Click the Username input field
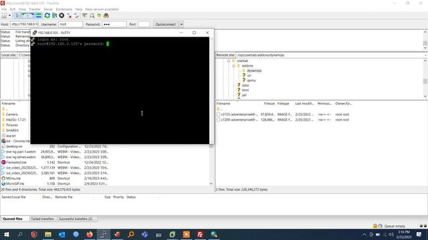The image size is (428, 240). (70, 24)
